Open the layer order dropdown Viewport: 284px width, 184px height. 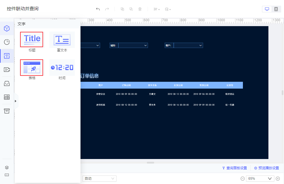point(168,9)
